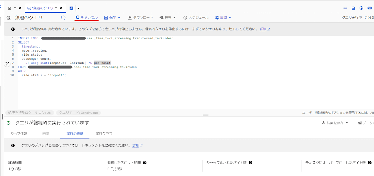The image size is (374, 176).
Task: Click help icon beside ディスクにオーバーフローしたバイト数
Action: point(370,163)
